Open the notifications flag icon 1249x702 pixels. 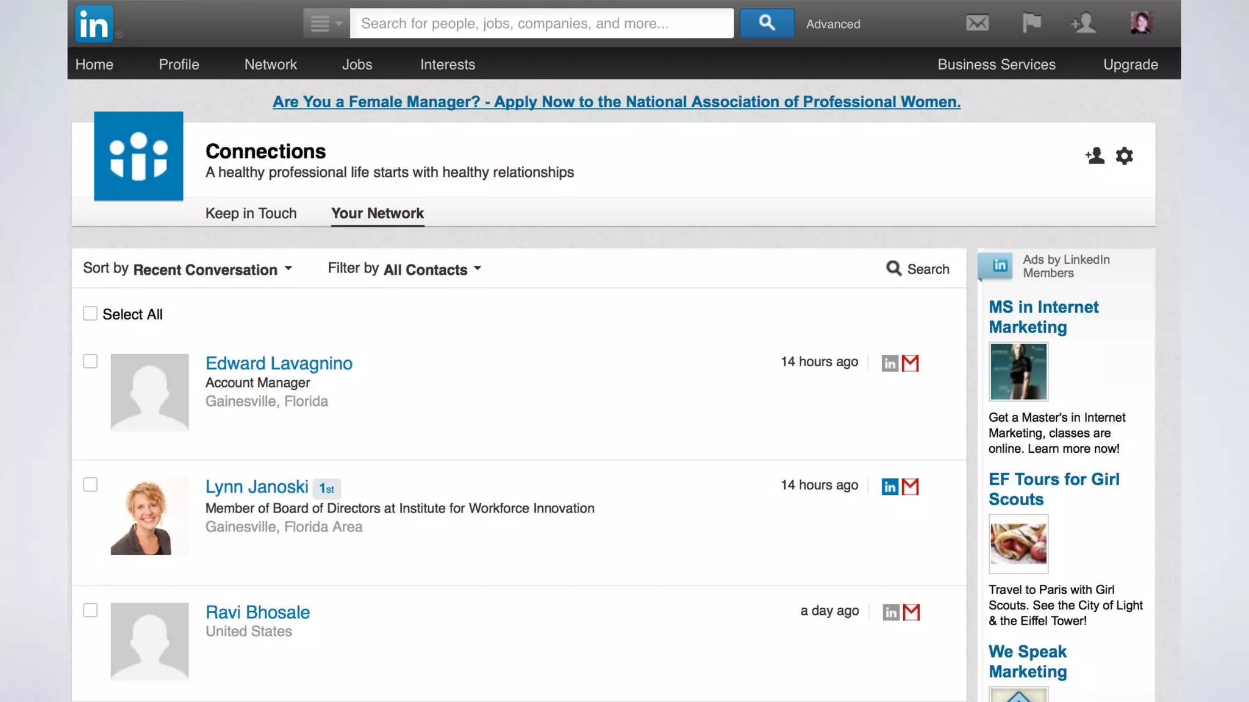(x=1031, y=23)
